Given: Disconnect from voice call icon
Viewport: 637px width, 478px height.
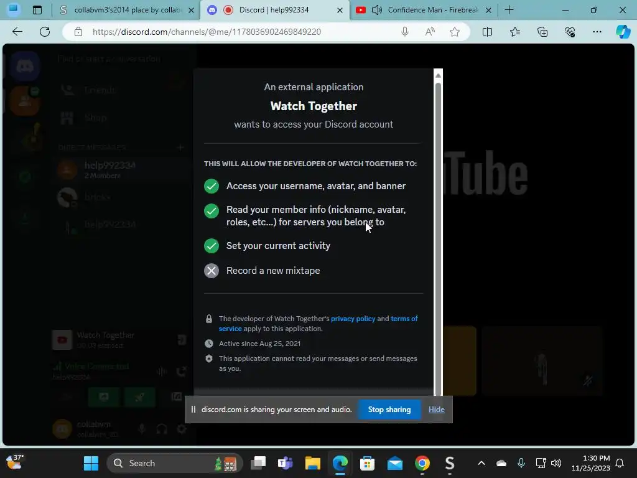Looking at the screenshot, I should 181,371.
